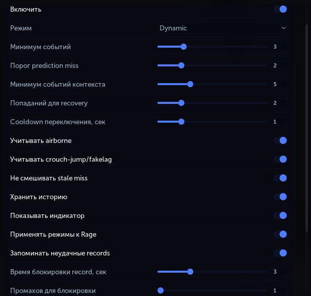Screen dimensions: 311x296
Task: Click the Промахов для блокировки slider handle
Action: [161, 290]
